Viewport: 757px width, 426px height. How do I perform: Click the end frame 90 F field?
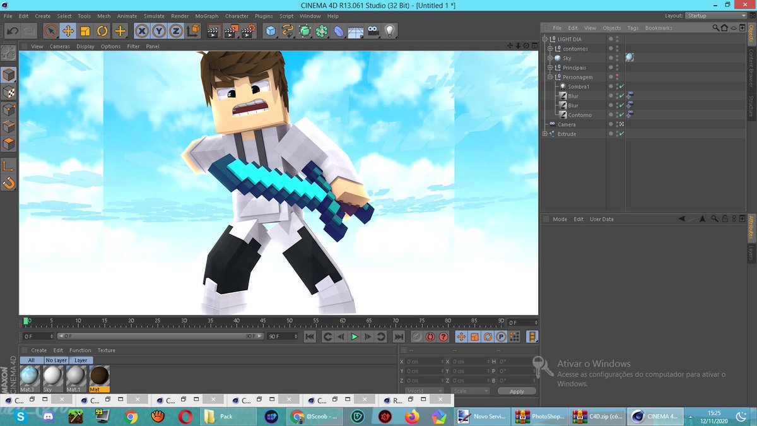(x=281, y=336)
